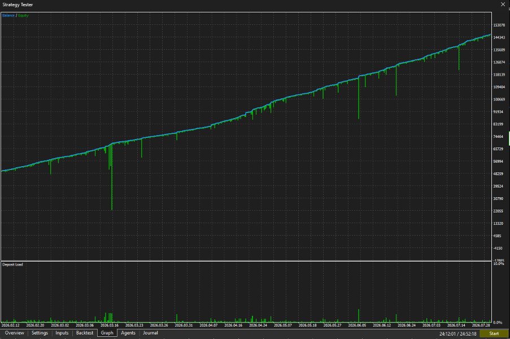Click the 10.0% deposit load label
Screen dimensions: 510x339
(x=498, y=263)
